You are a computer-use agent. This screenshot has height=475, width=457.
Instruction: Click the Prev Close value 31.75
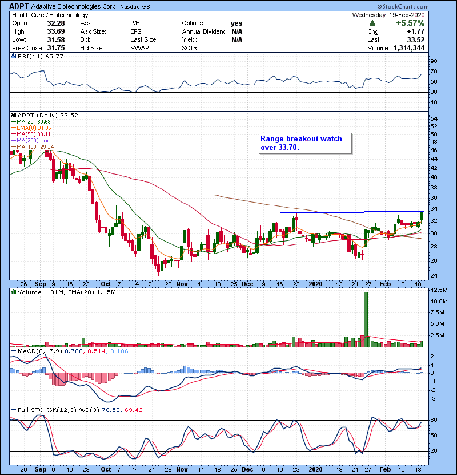coord(56,48)
